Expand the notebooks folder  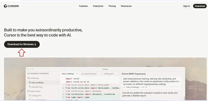coord(33,78)
